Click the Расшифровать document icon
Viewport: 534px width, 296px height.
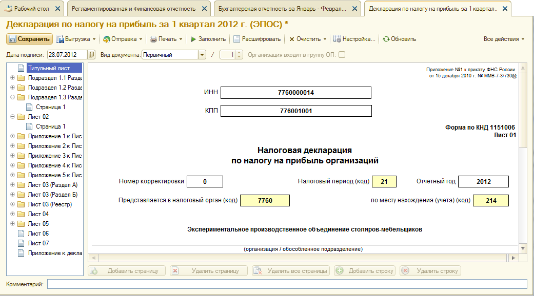236,39
